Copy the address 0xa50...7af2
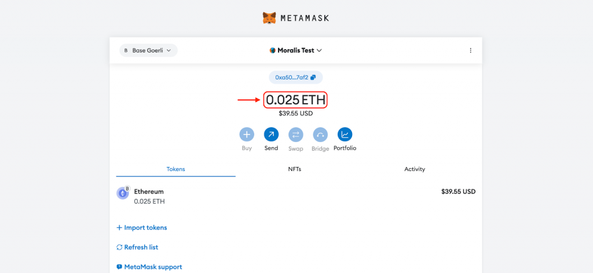593x273 pixels. (296, 77)
